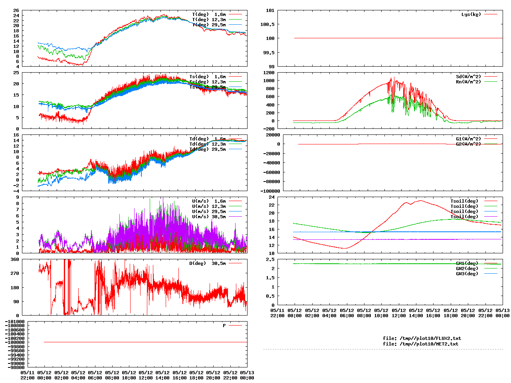Click the '100.5' y-axis tick of Lys plot
The width and height of the screenshot is (511, 383).
(267, 24)
